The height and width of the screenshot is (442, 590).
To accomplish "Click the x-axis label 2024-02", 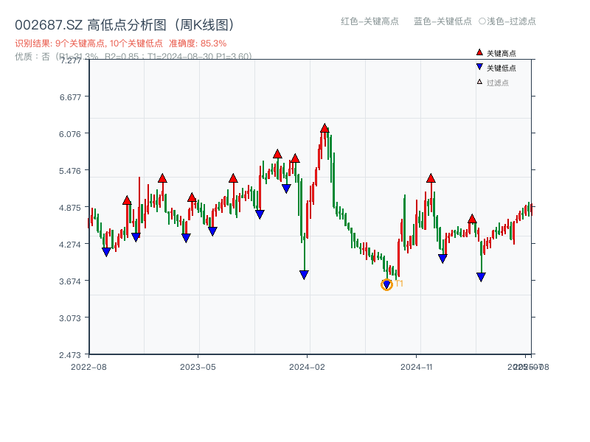I will coord(307,367).
